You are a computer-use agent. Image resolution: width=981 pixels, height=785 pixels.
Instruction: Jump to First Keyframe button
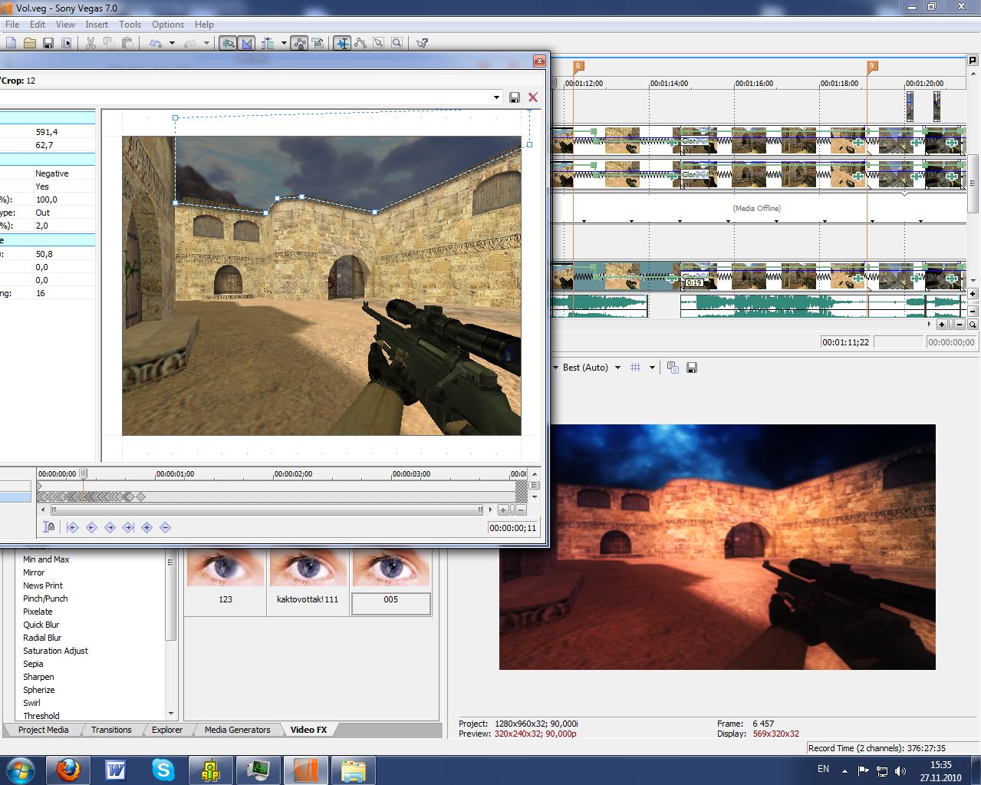73,527
